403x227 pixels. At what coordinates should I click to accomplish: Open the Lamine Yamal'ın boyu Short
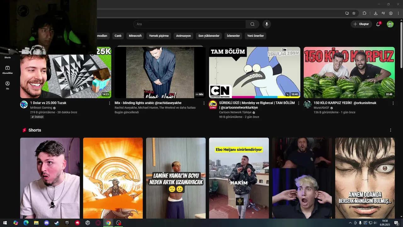pos(176,178)
